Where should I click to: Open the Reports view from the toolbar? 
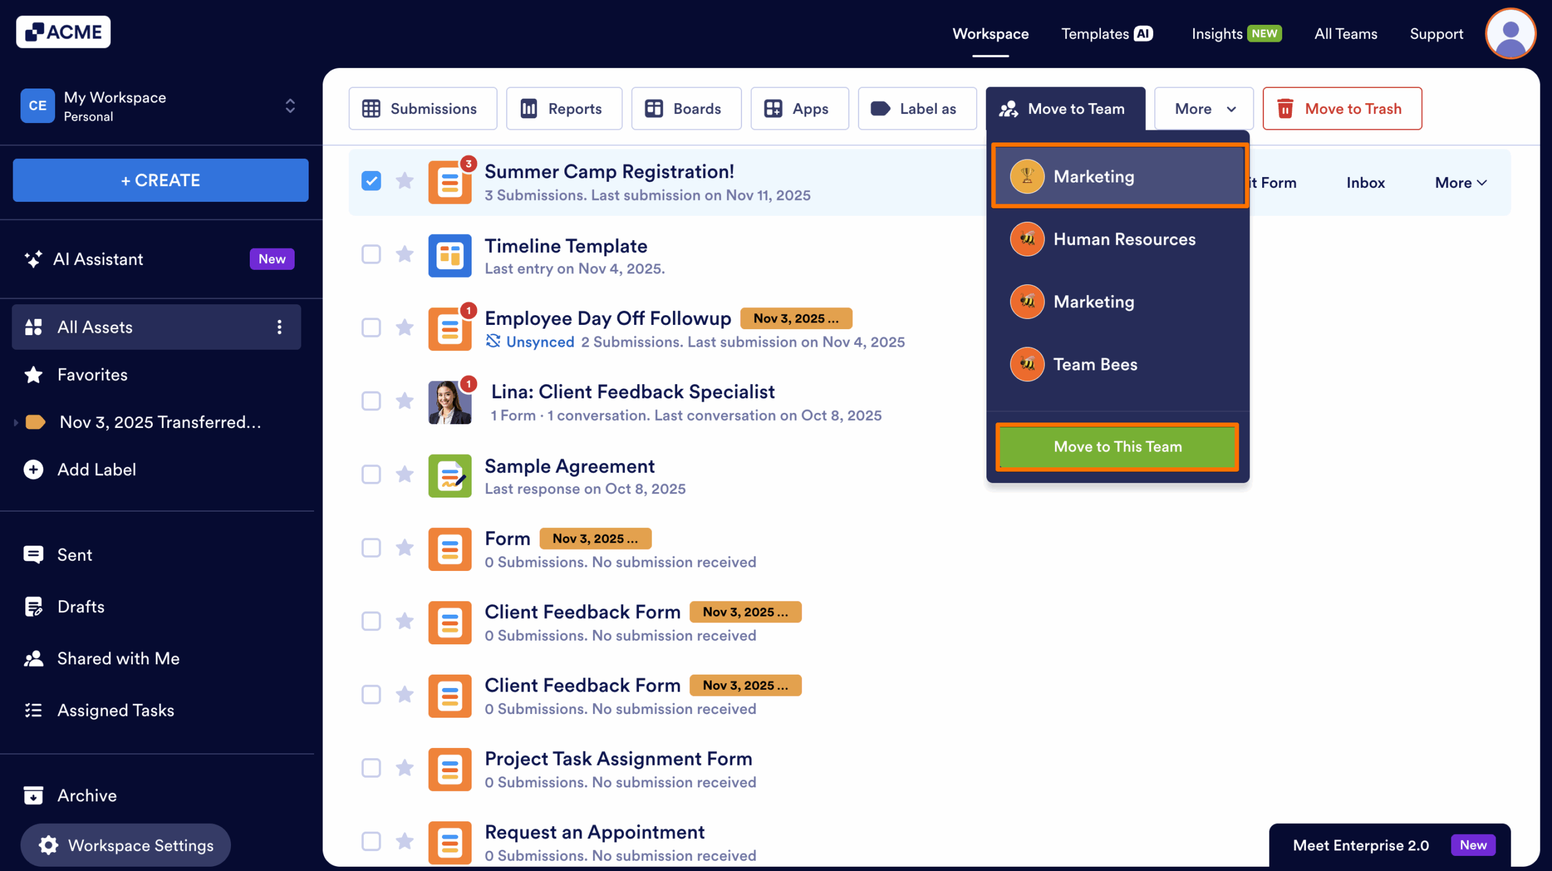coord(563,108)
